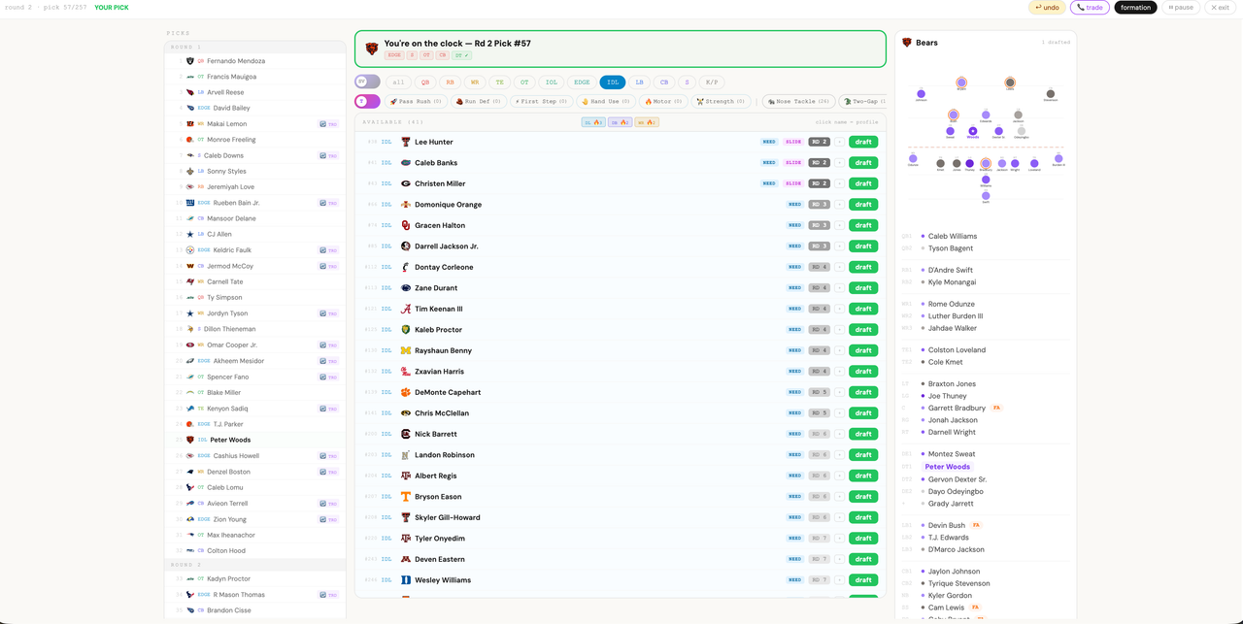The width and height of the screenshot is (1243, 624).
Task: Click Giants logo next to Rueben Bain Jr.
Action: [190, 203]
